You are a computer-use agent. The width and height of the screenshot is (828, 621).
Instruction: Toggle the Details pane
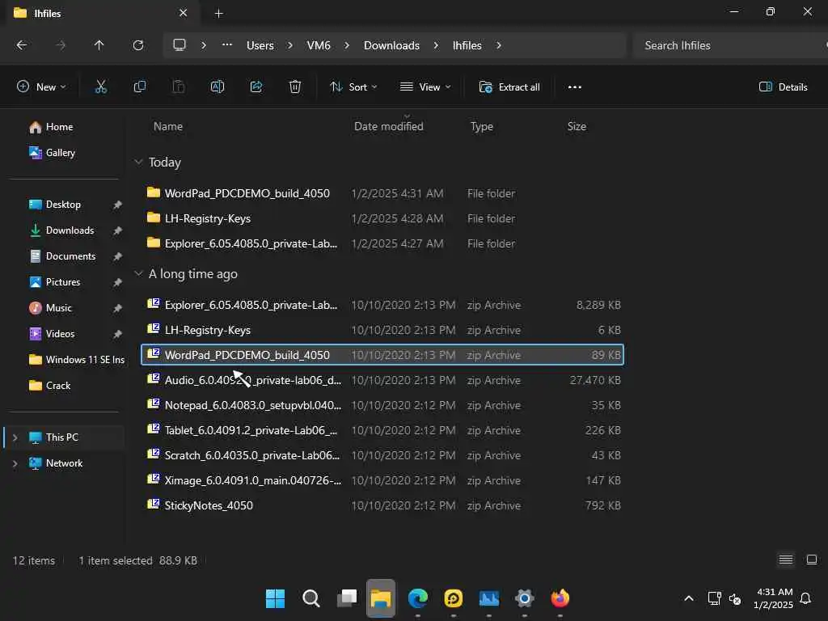[x=783, y=87]
